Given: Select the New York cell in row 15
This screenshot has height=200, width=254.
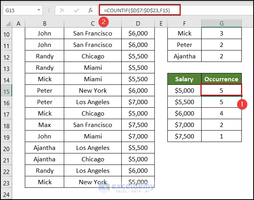Looking at the screenshot, I should coord(93,90).
